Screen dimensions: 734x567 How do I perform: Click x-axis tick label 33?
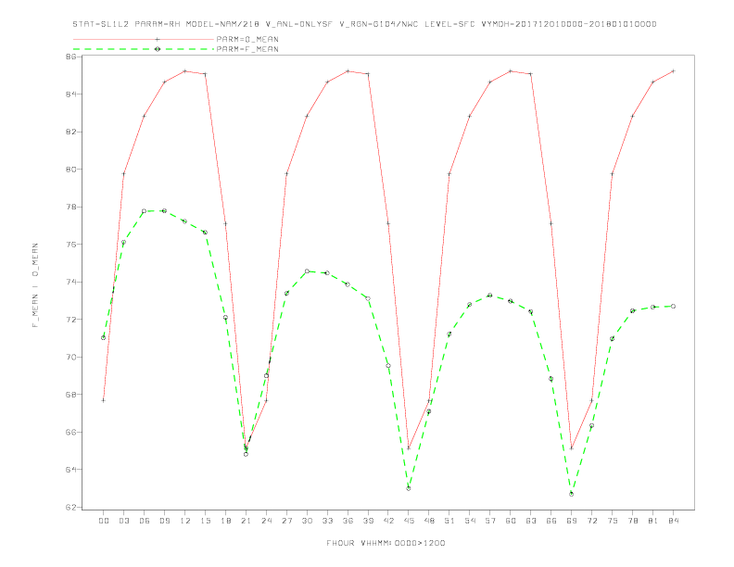coord(328,521)
